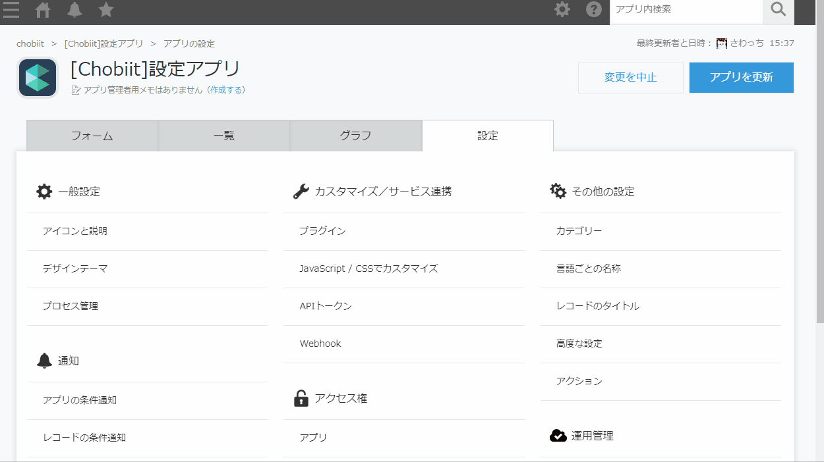This screenshot has height=462, width=824.
Task: Open アプリ access permissions
Action: coord(404,438)
